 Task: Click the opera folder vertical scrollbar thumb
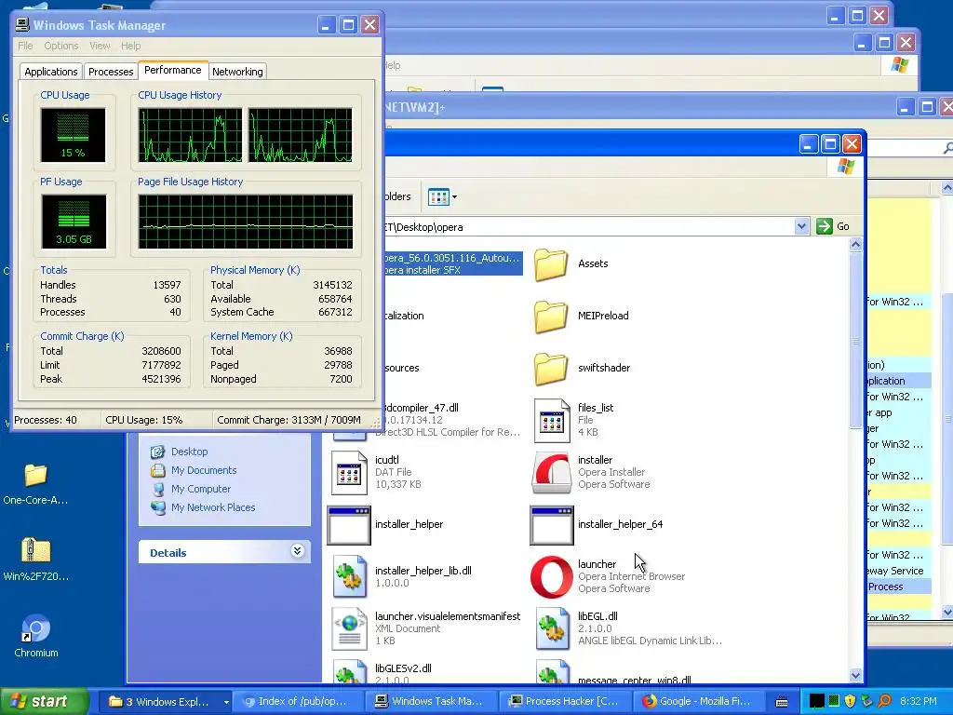(855, 341)
